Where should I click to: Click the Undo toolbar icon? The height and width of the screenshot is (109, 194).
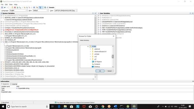pyautogui.click(x=5, y=8)
